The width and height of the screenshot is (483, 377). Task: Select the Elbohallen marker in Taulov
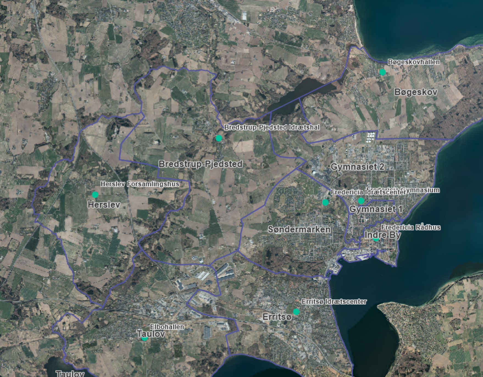tap(145, 339)
